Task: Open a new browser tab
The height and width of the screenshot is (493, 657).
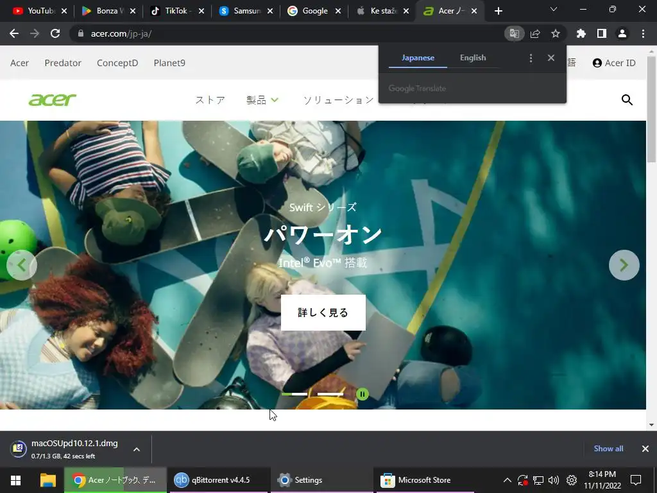Action: [498, 11]
